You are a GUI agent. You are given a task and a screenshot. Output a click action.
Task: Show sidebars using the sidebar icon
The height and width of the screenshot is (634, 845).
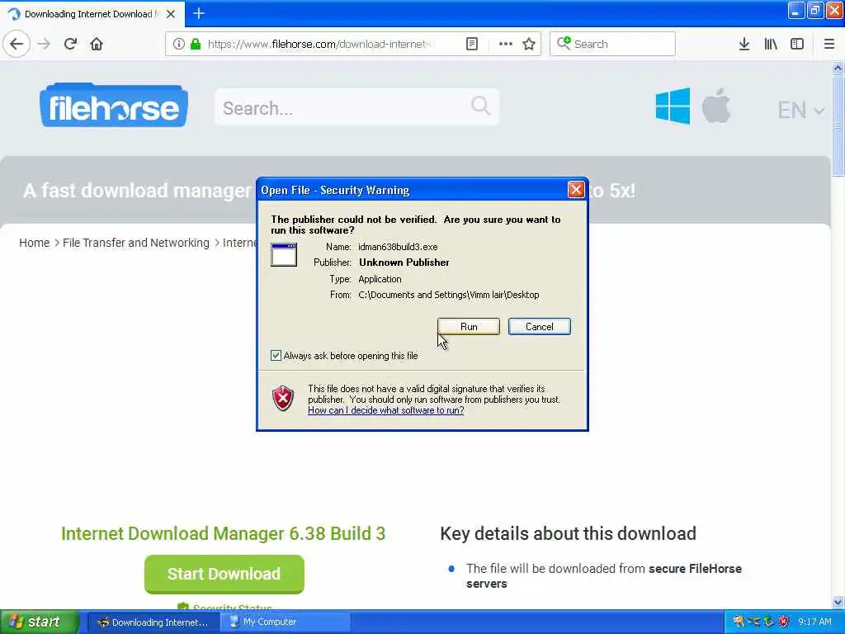[x=797, y=44]
